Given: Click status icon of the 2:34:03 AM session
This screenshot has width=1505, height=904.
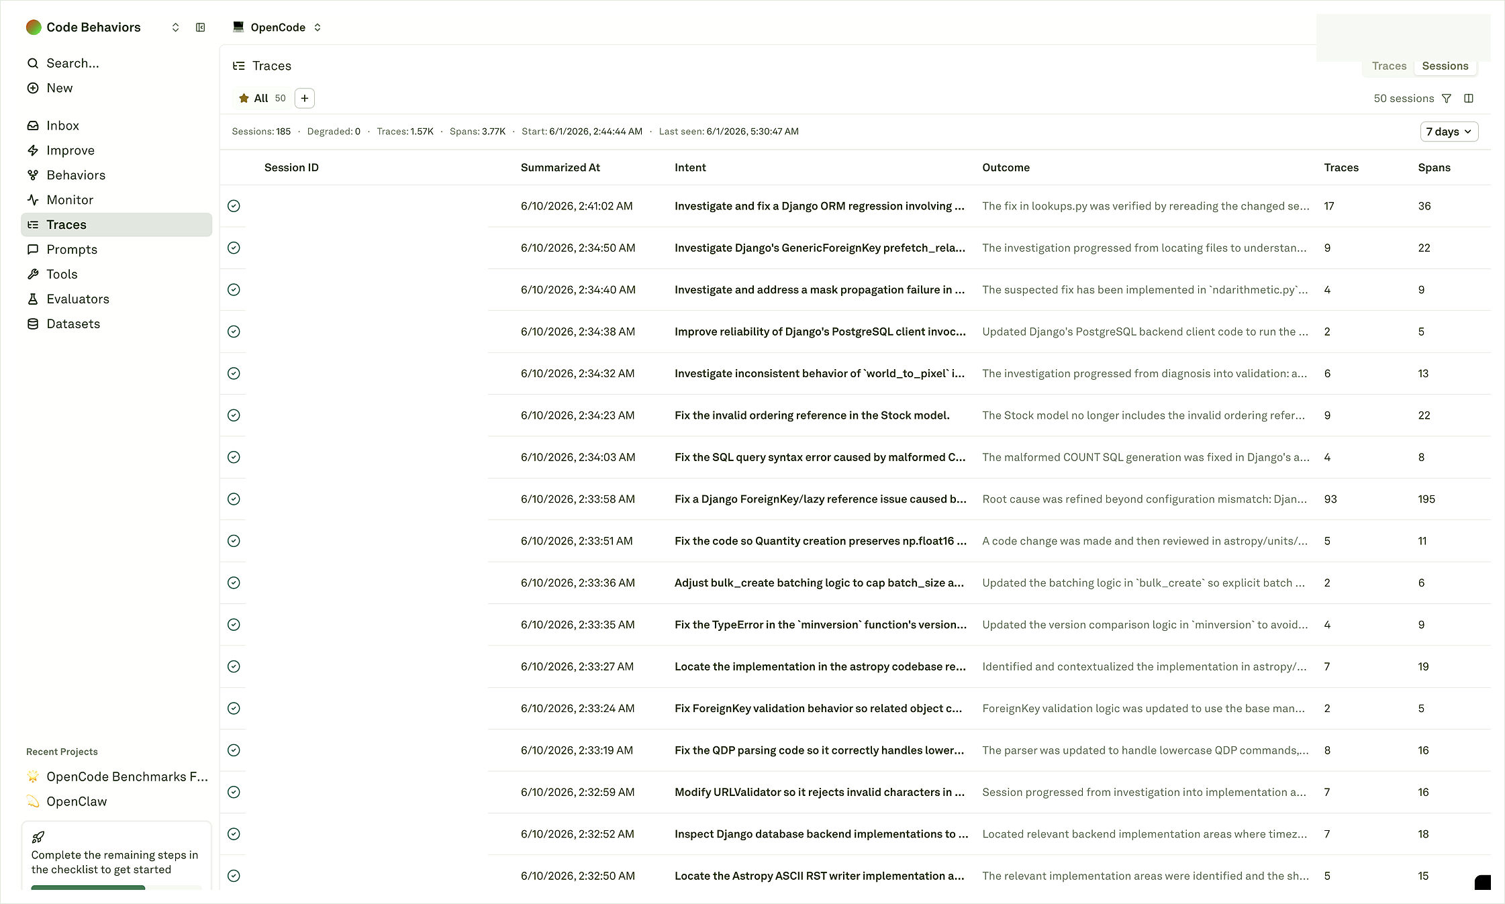Looking at the screenshot, I should pyautogui.click(x=234, y=457).
